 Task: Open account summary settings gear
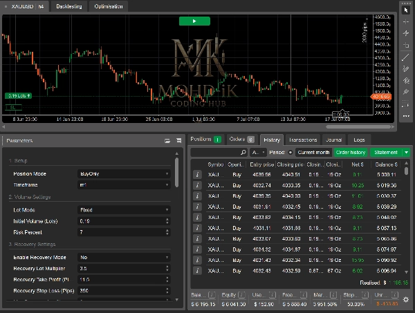click(406, 299)
